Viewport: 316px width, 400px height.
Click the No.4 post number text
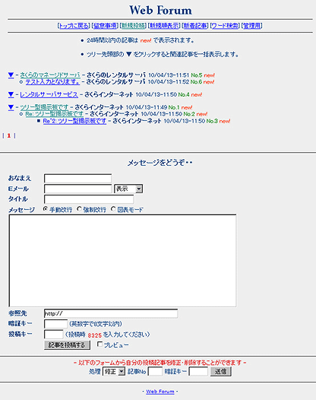pyautogui.click(x=184, y=94)
